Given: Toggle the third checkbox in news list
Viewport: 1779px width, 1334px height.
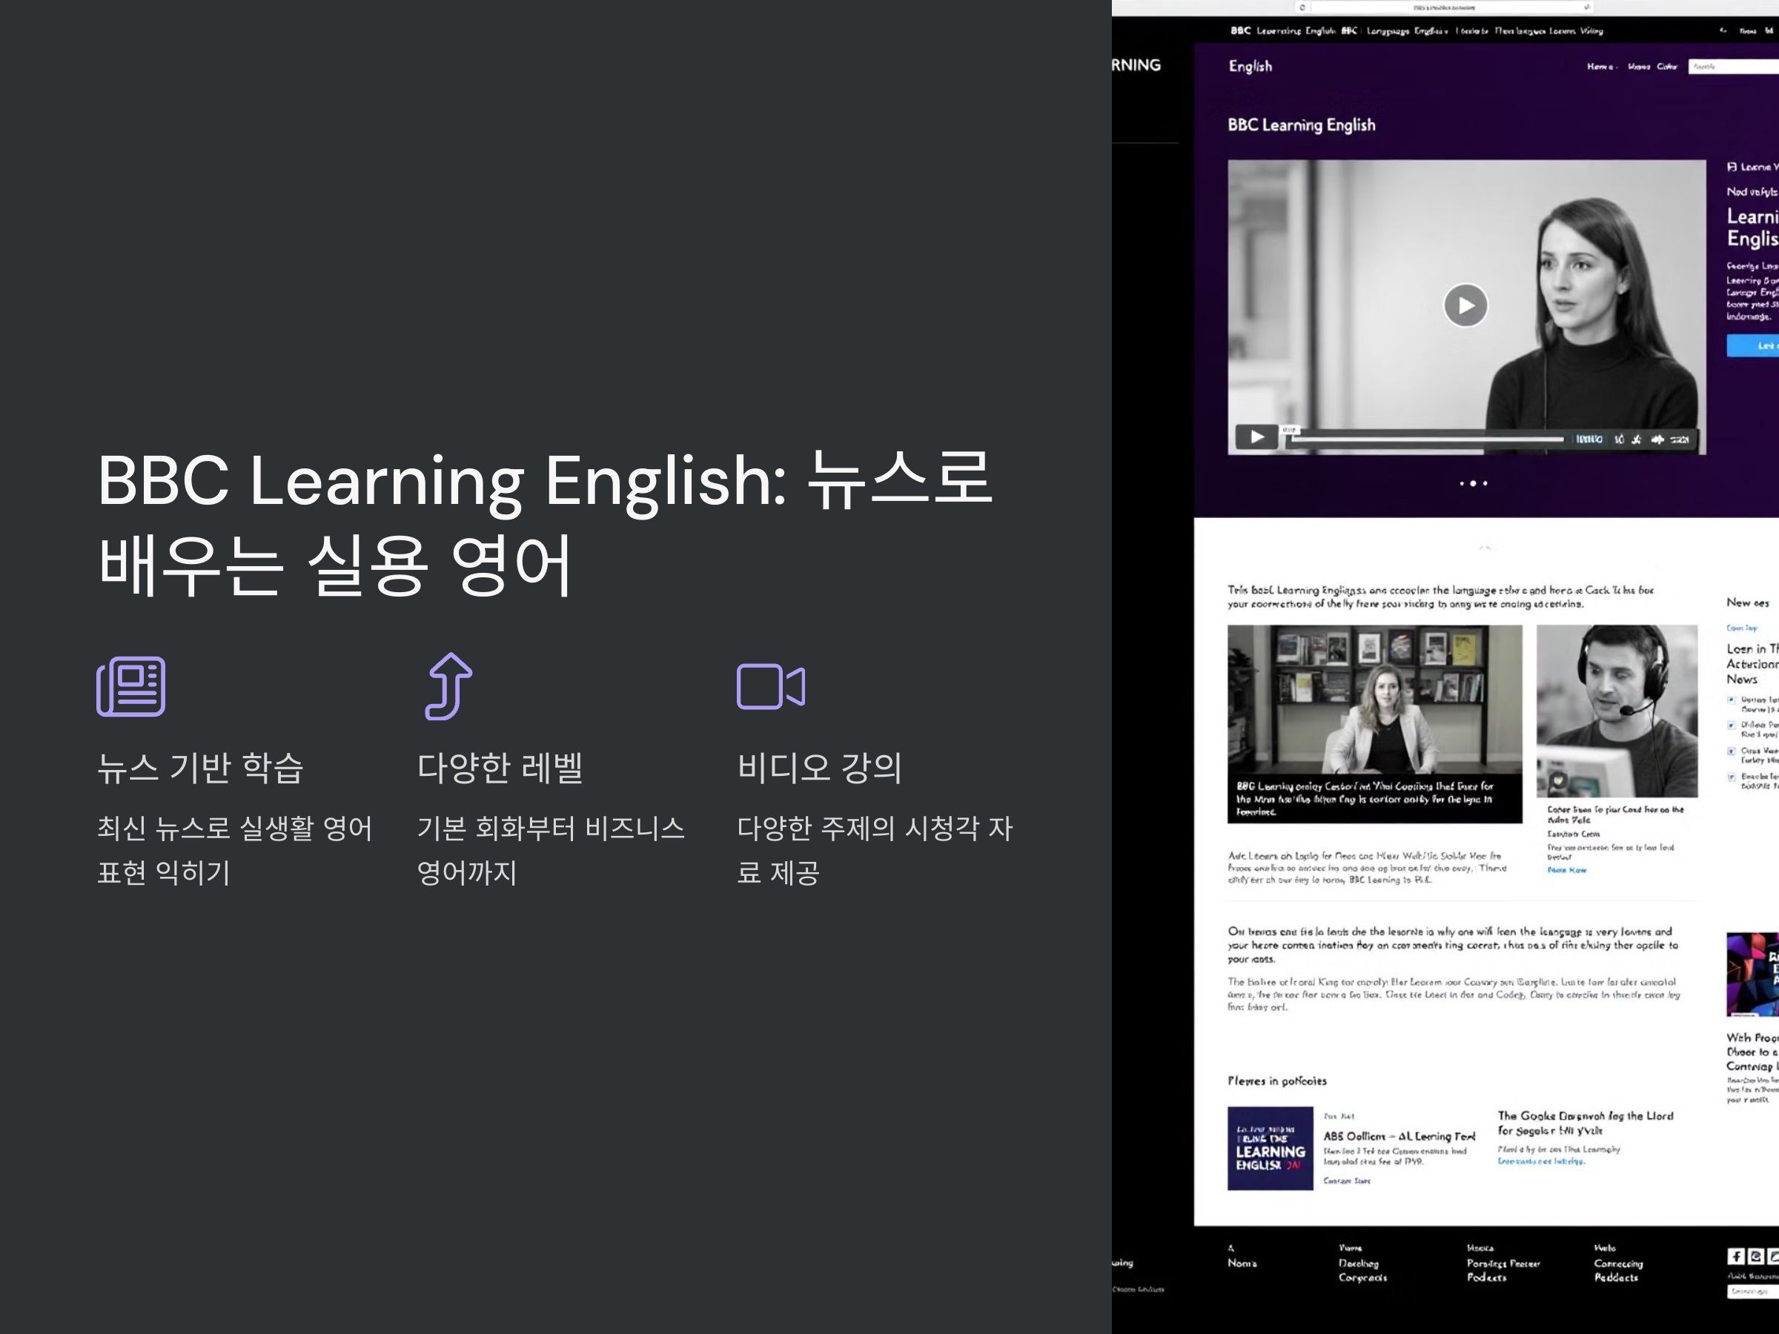Looking at the screenshot, I should [1731, 751].
